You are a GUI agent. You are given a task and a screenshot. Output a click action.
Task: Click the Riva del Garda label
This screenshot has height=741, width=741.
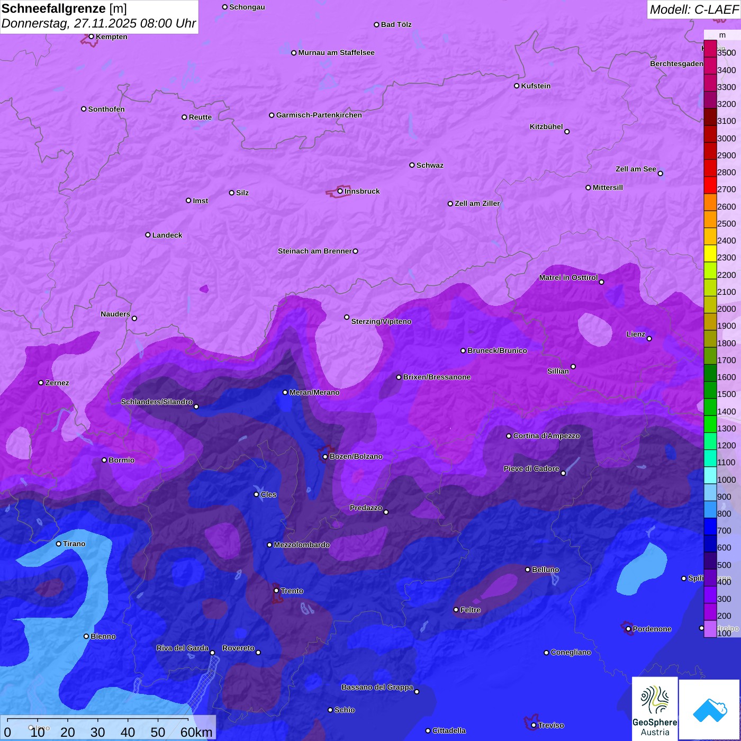(183, 648)
